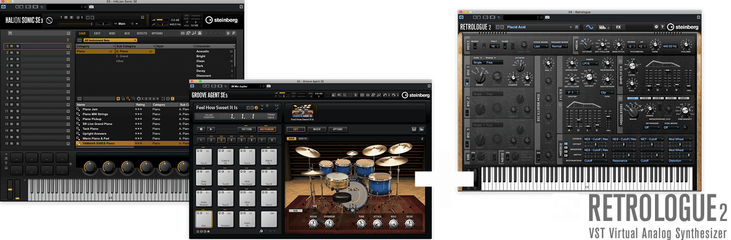Switch to Load tab in HALion Sonic
The width and height of the screenshot is (731, 240).
coord(82,33)
